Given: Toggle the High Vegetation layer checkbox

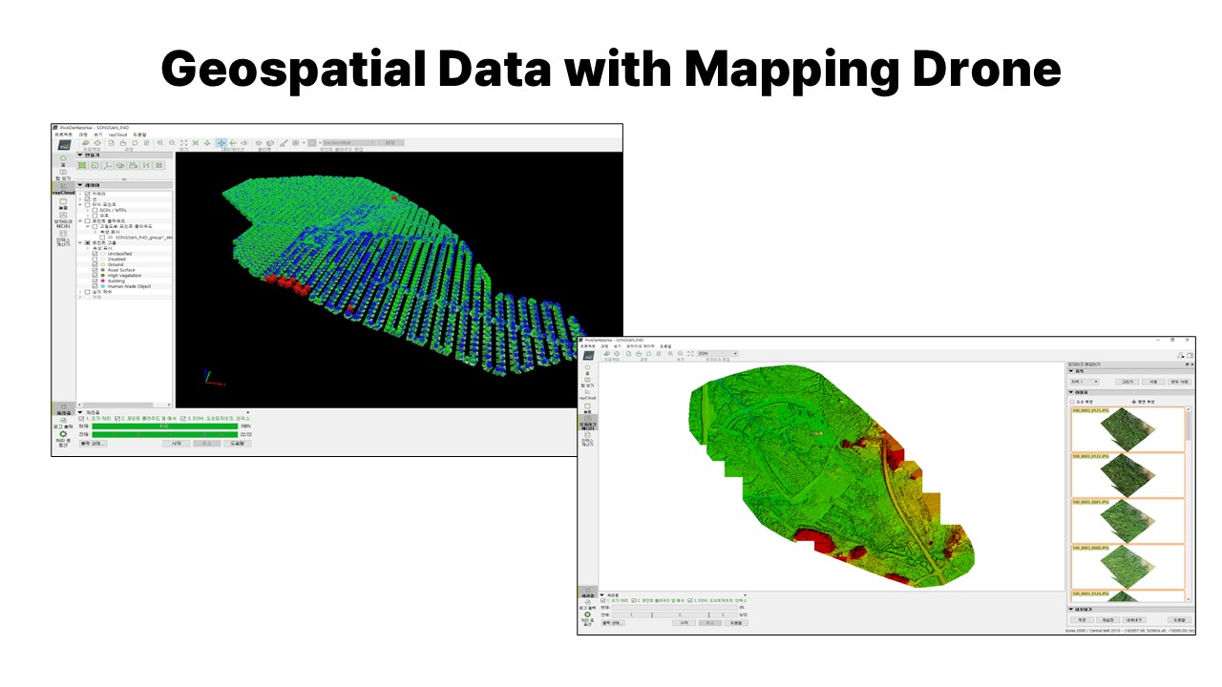Looking at the screenshot, I should pos(95,276).
